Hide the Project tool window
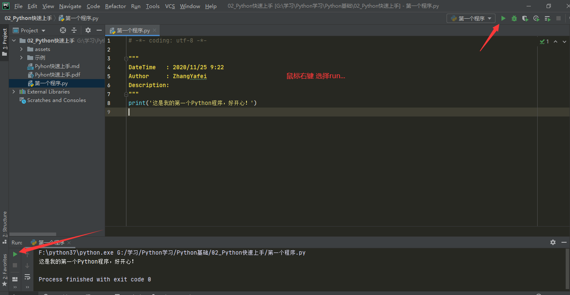Viewport: 570px width, 295px height. point(99,30)
